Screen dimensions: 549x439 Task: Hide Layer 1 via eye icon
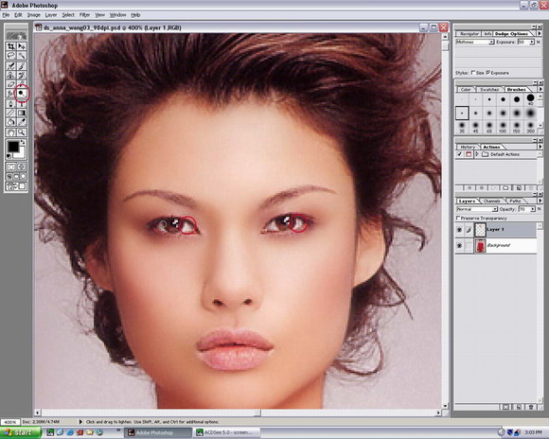pos(459,230)
